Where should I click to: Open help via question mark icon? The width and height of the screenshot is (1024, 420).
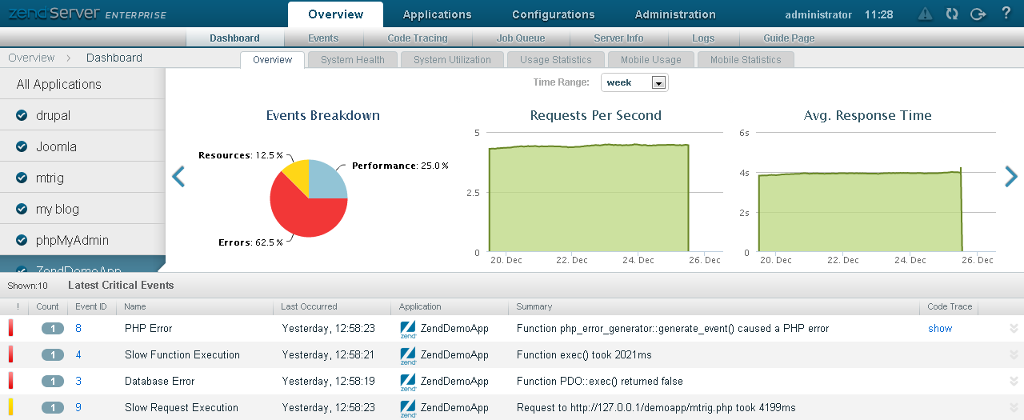pyautogui.click(x=1006, y=14)
